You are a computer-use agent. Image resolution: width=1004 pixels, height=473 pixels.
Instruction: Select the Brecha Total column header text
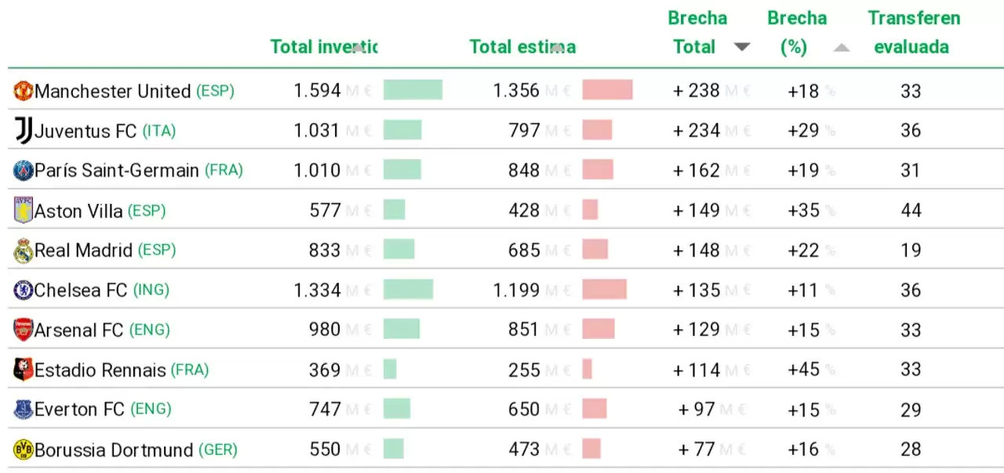(x=697, y=32)
